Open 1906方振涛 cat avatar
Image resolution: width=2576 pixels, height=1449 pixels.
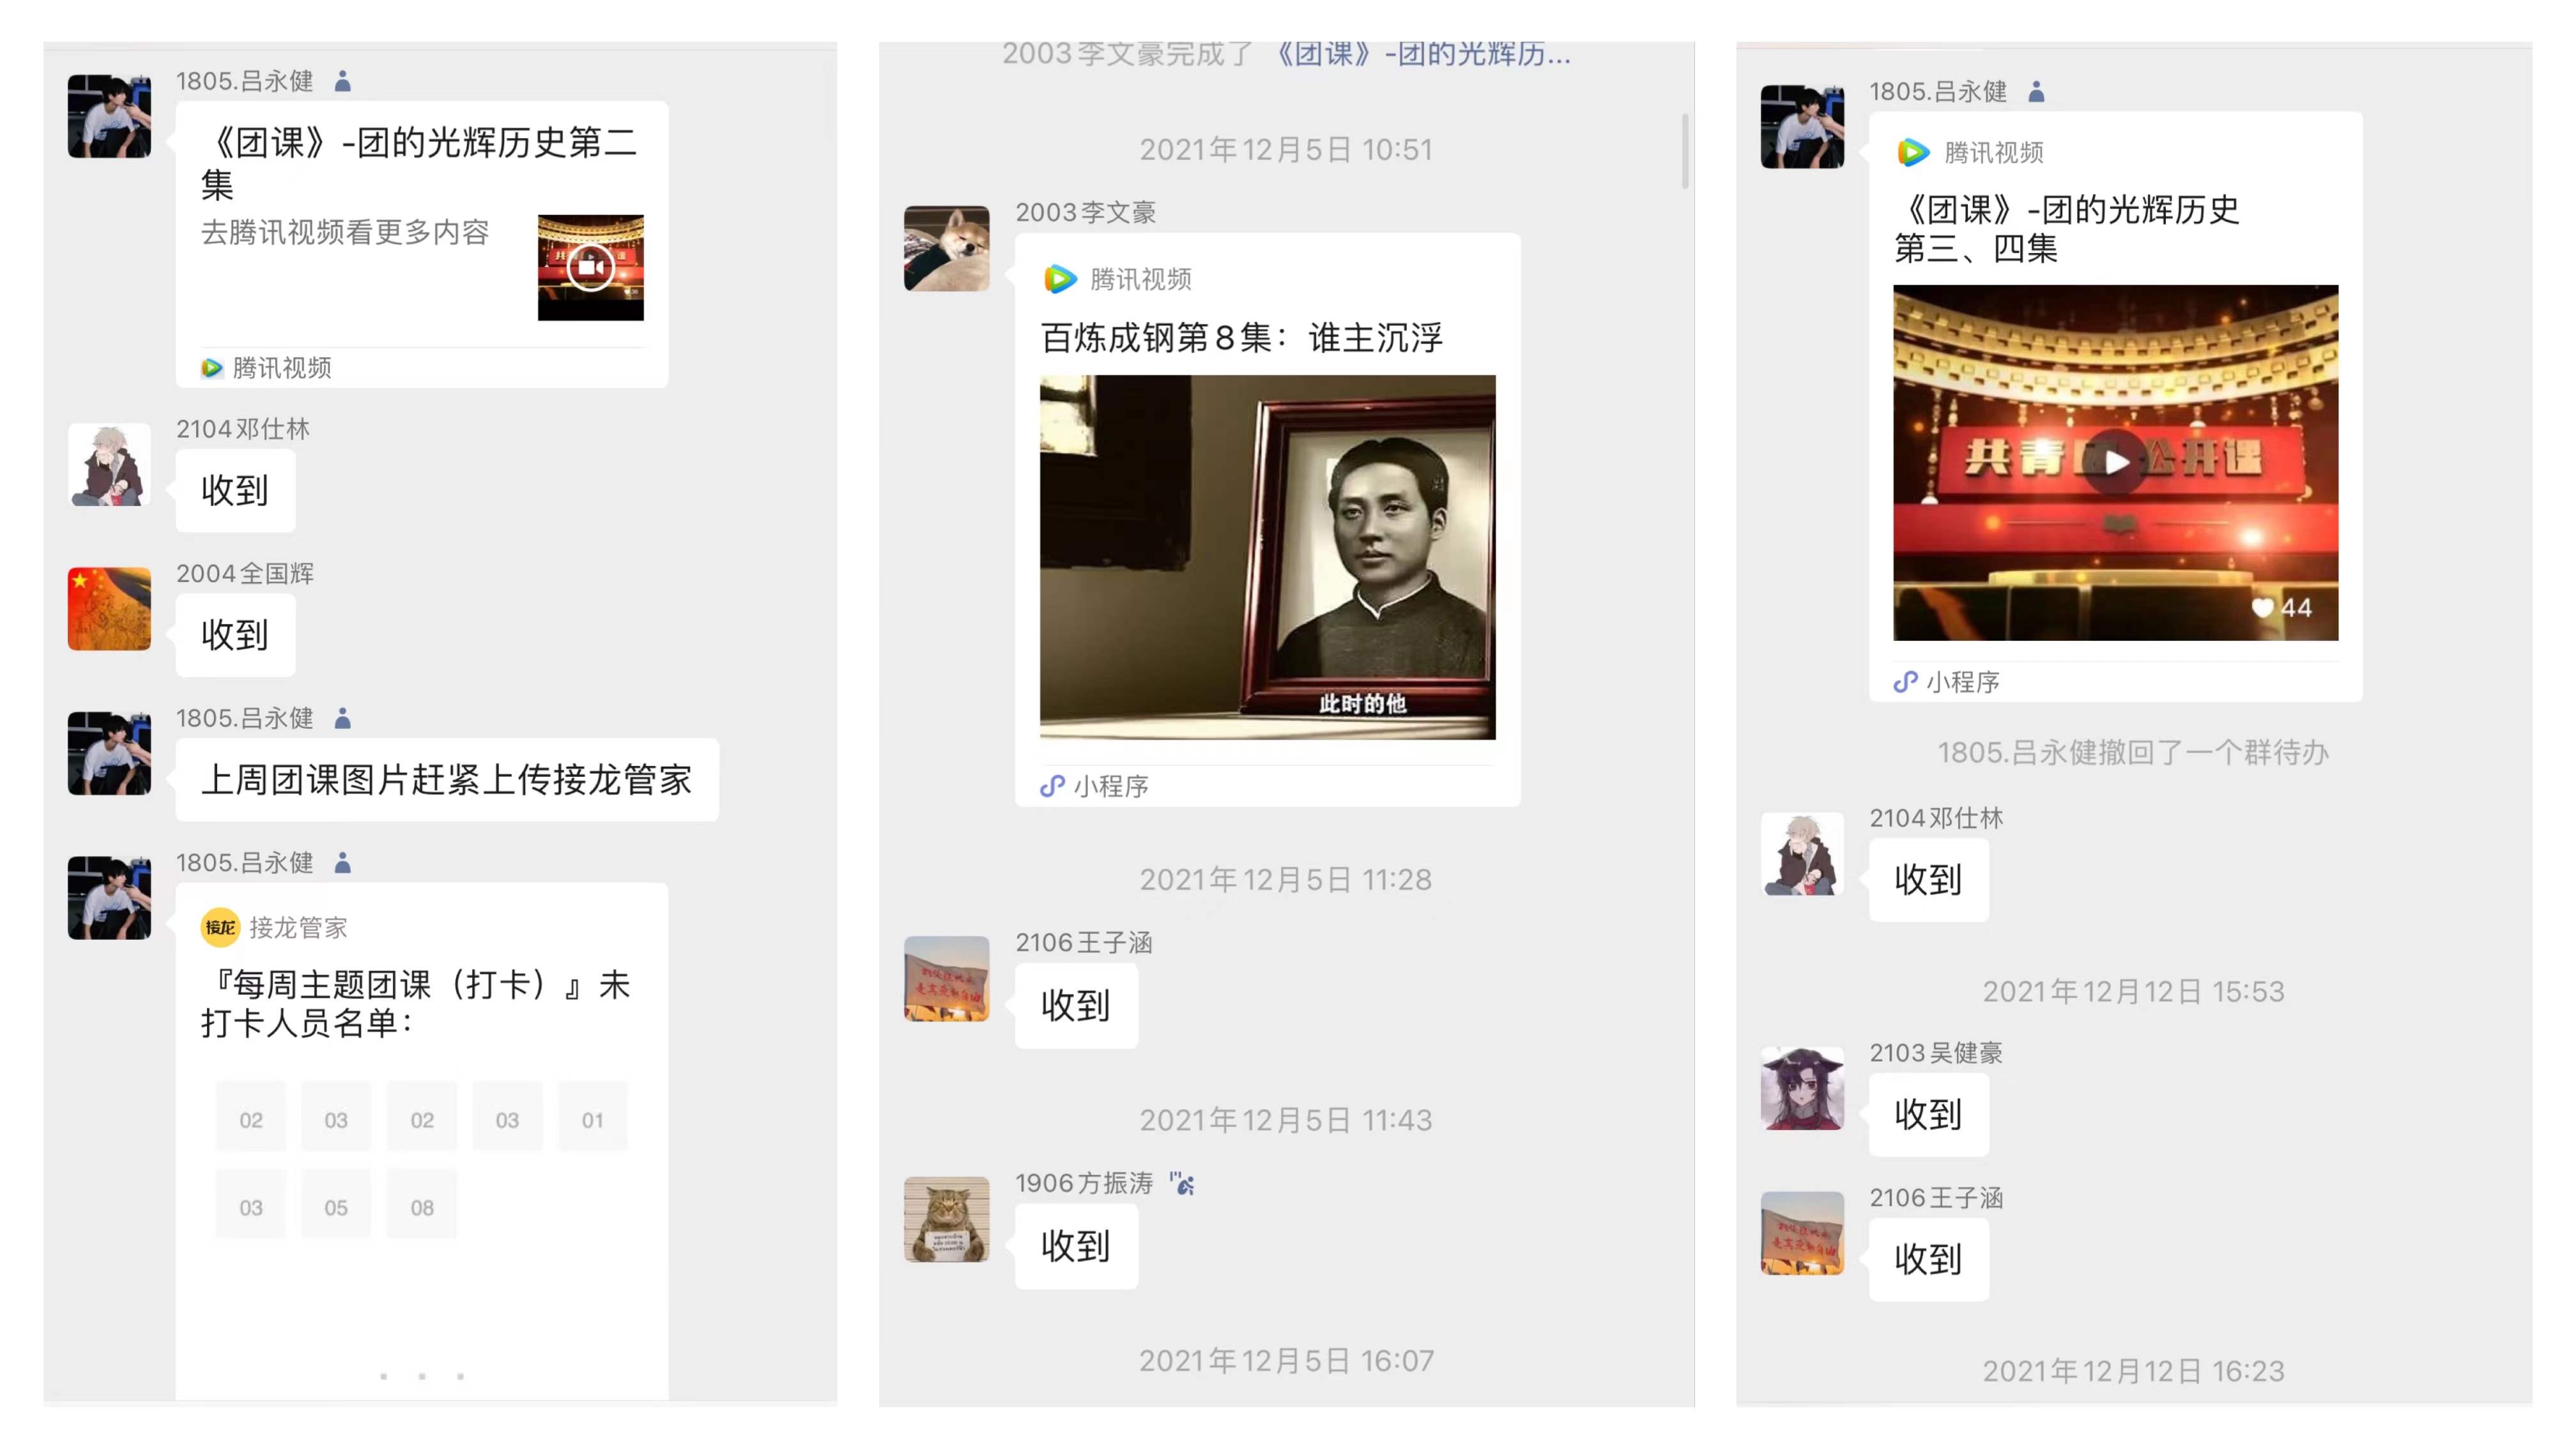[x=946, y=1219]
